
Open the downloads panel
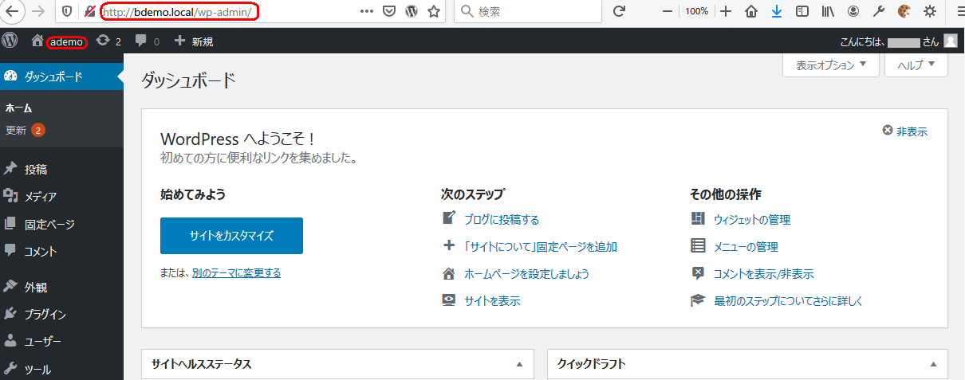point(776,12)
